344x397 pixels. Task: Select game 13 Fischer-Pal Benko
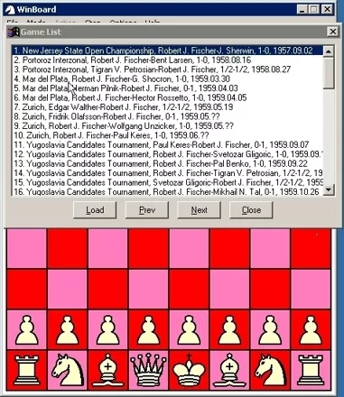pos(168,163)
